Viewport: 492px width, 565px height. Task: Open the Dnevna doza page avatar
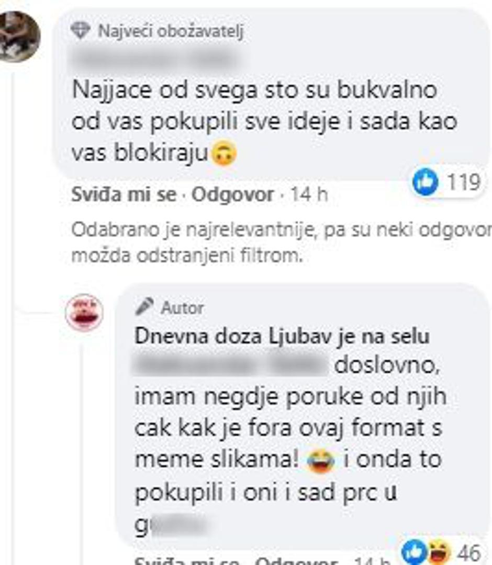pos(84,312)
